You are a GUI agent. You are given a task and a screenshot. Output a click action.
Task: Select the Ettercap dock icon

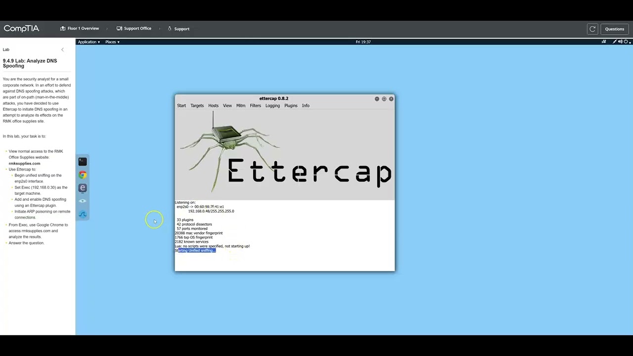(83, 188)
